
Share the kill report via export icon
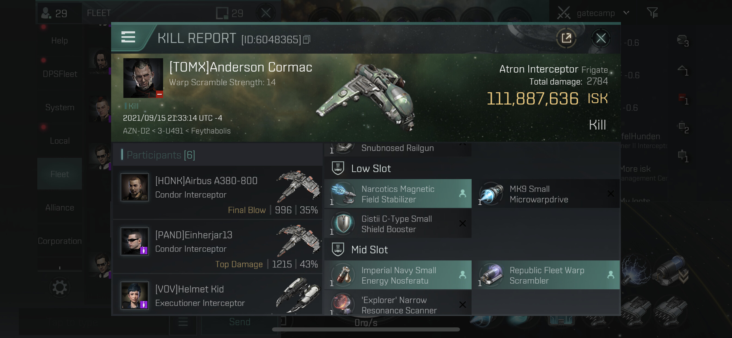[566, 38]
